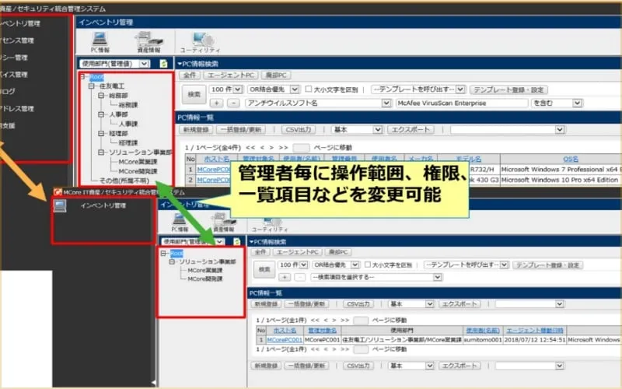The image size is (622, 389).
Task: Collapse 人事部 tree node
Action: click(x=101, y=114)
